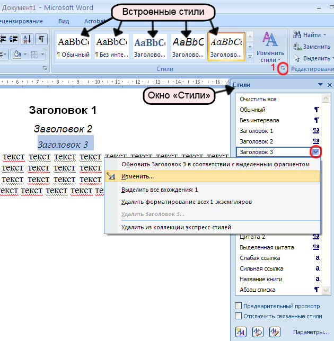The width and height of the screenshot is (334, 341).
Task: Open the Styles pane options arrow
Action: pyautogui.click(x=320, y=85)
